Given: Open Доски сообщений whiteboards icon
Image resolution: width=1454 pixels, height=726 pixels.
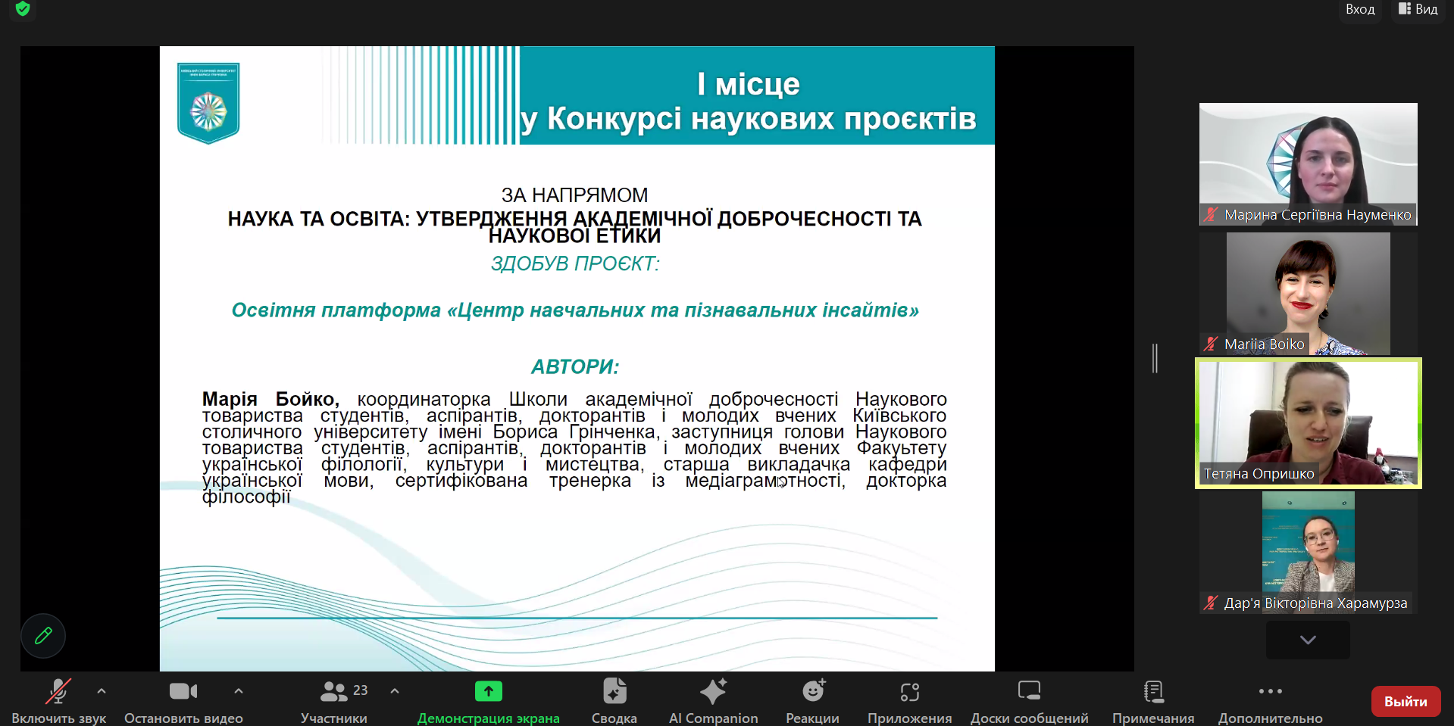Looking at the screenshot, I should pyautogui.click(x=1029, y=691).
